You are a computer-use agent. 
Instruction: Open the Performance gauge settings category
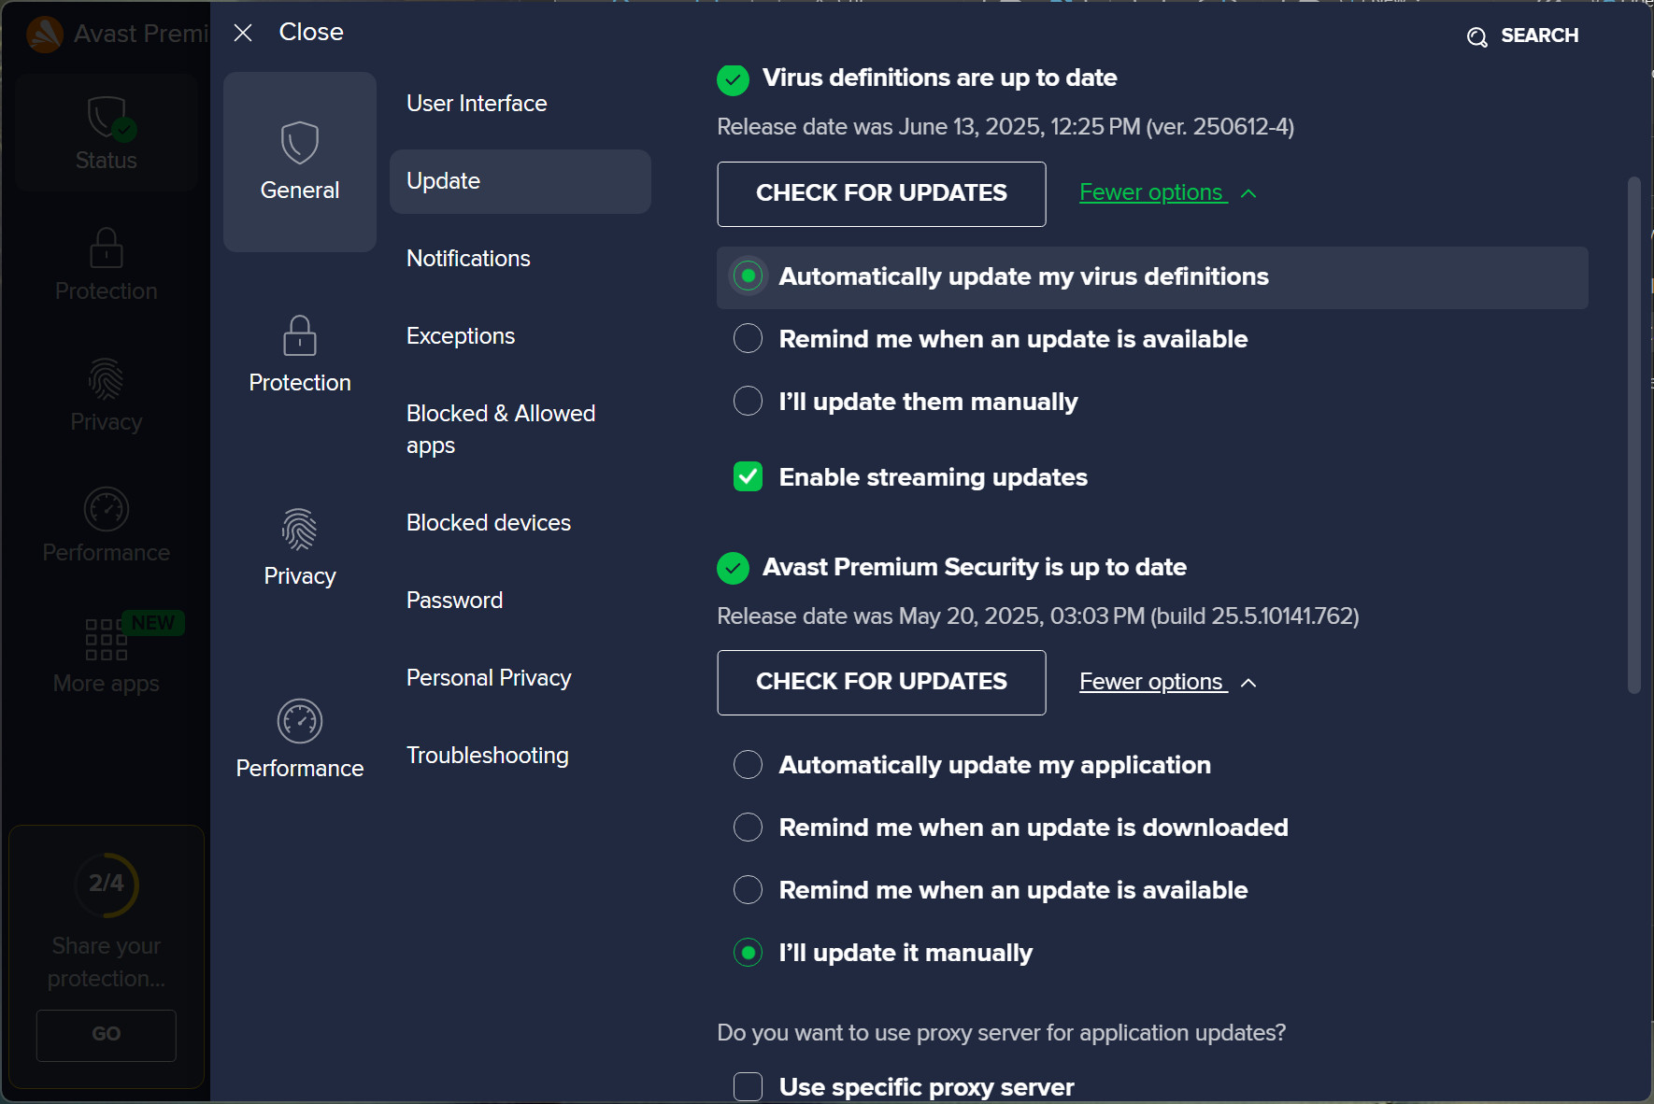tap(299, 741)
